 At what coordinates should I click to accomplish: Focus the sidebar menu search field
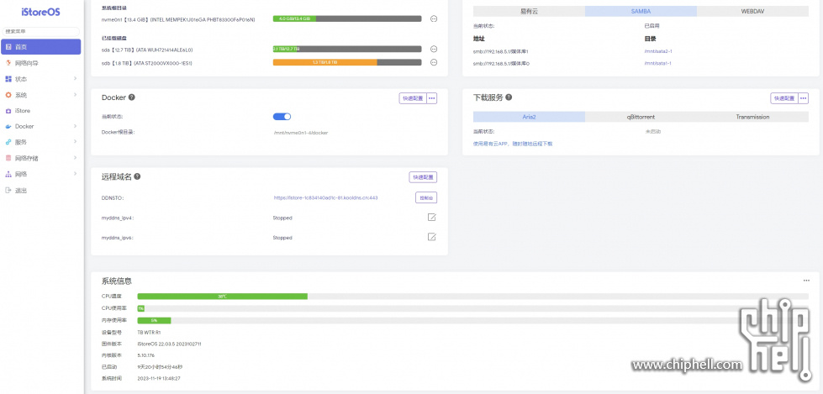pyautogui.click(x=41, y=31)
